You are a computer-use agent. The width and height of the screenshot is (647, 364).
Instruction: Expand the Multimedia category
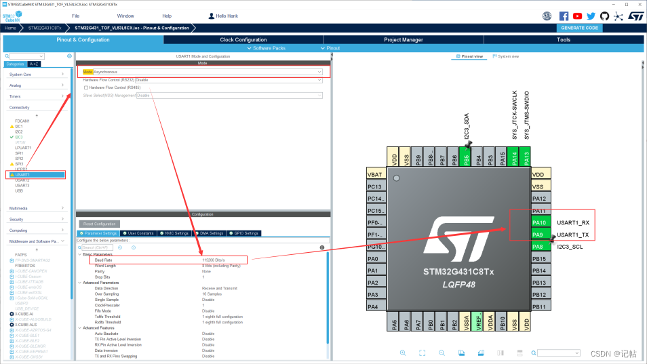tap(37, 208)
